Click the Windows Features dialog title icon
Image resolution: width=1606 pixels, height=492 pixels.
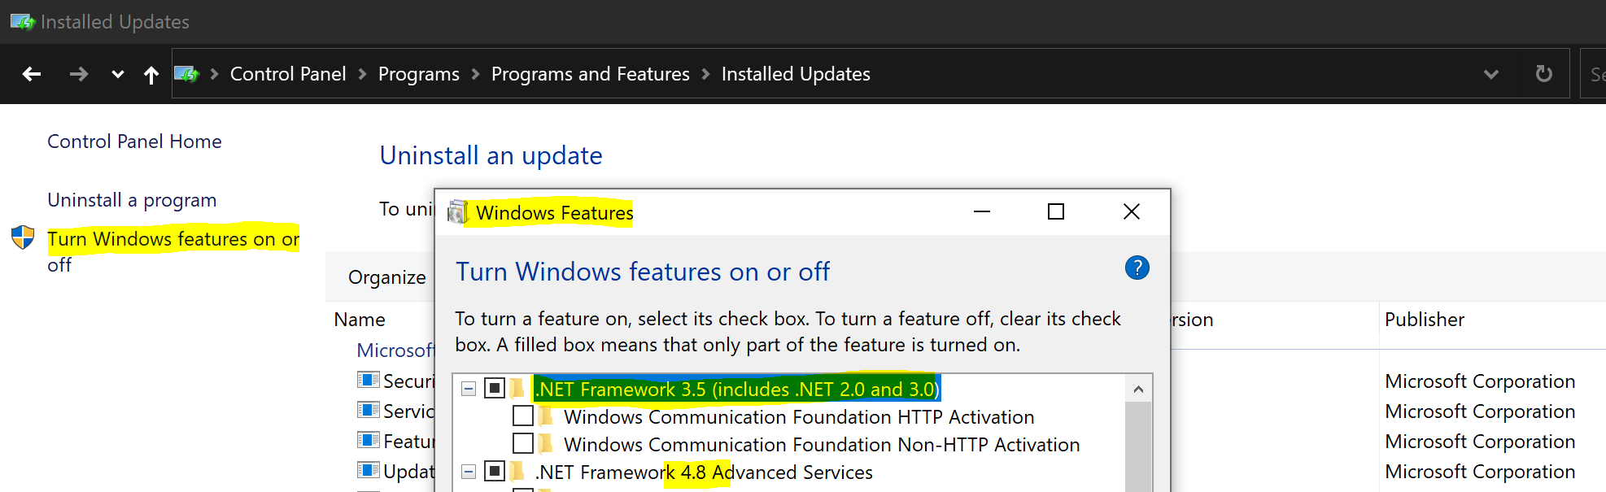(x=458, y=212)
